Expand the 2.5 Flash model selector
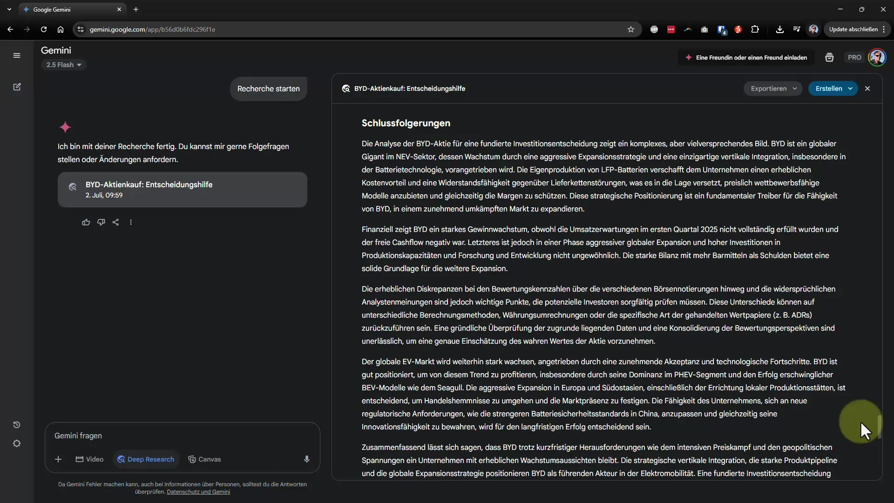Viewport: 894px width, 503px height. point(64,65)
